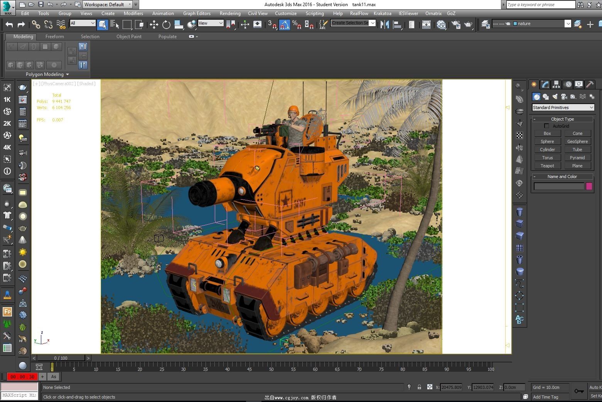This screenshot has width=602, height=402.
Task: Toggle the Angle Snap magnet icon
Action: 284,24
